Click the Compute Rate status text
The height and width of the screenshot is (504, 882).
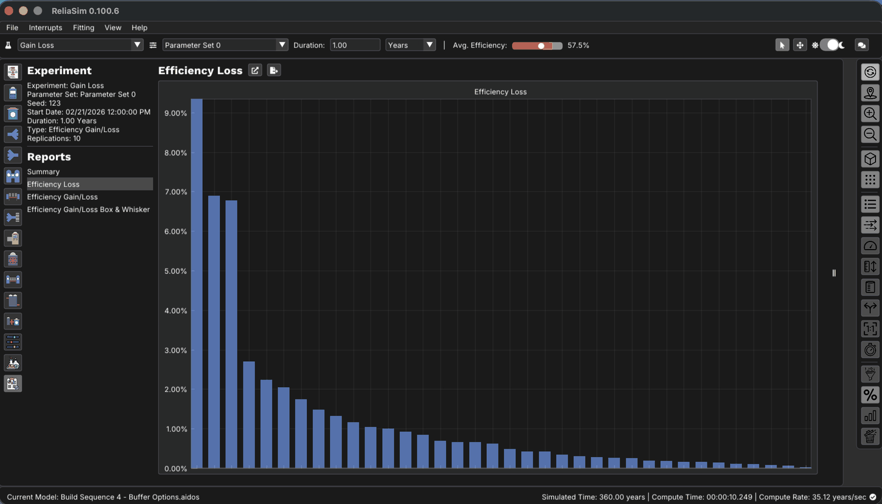click(812, 497)
